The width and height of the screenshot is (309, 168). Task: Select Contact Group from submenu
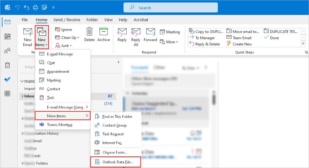[116, 125]
